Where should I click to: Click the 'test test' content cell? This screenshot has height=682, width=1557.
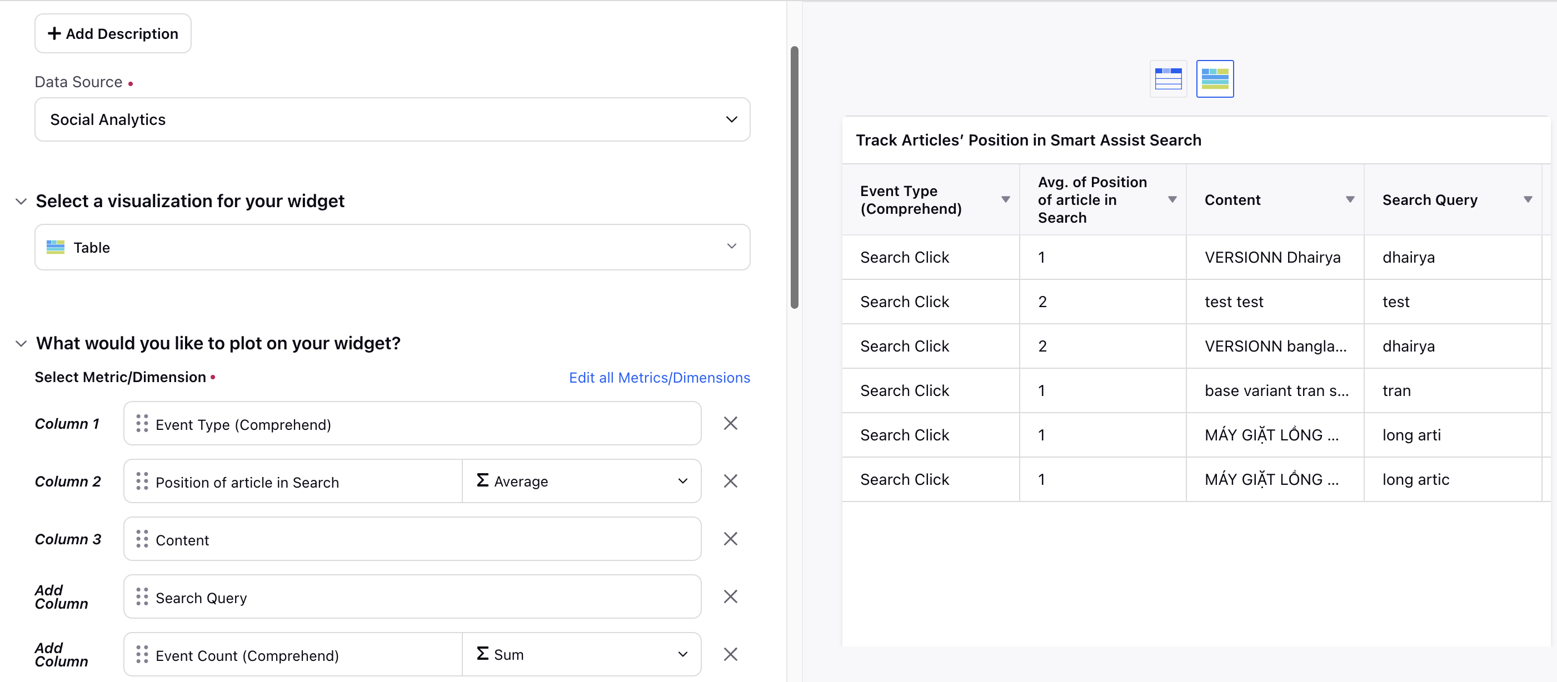pos(1275,302)
